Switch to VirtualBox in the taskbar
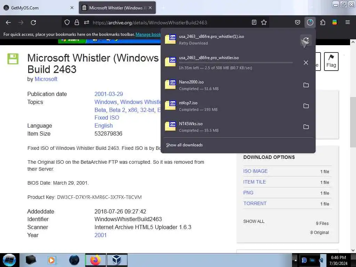This screenshot has width=356, height=267. point(117,260)
